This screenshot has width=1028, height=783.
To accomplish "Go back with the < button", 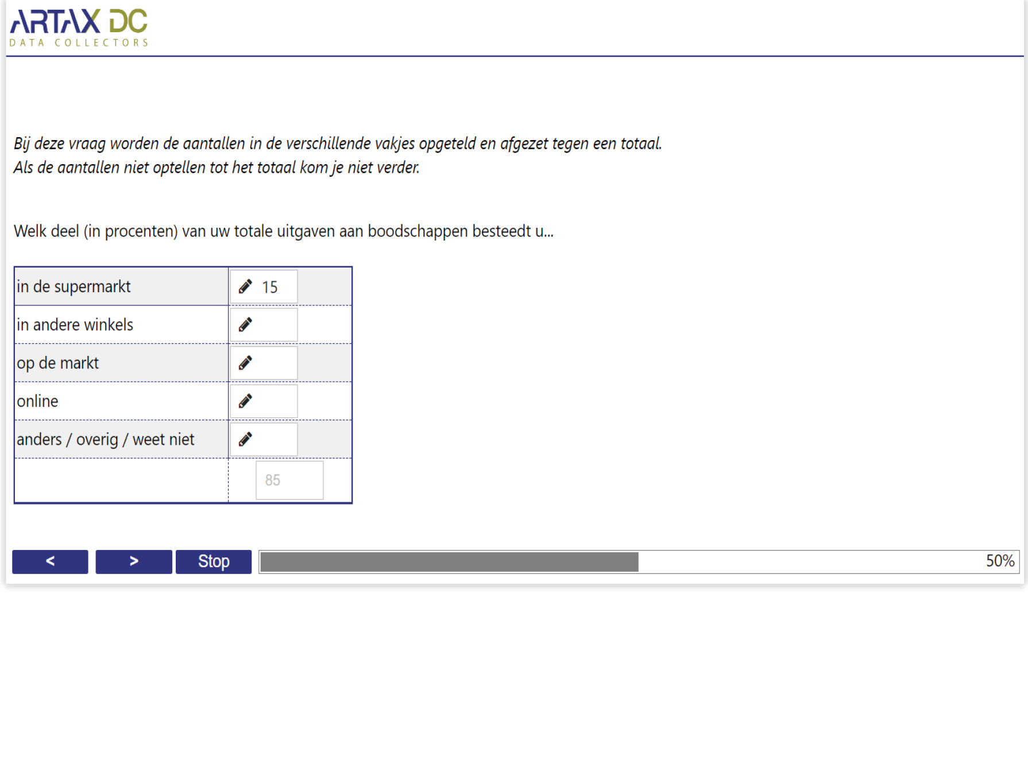I will tap(50, 561).
